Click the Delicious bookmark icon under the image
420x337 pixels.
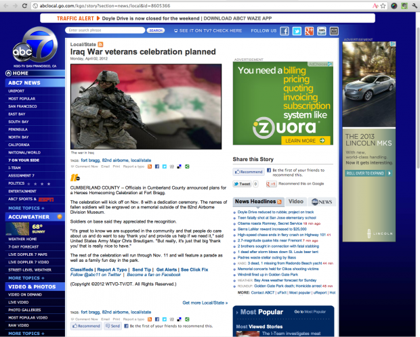coord(180,166)
